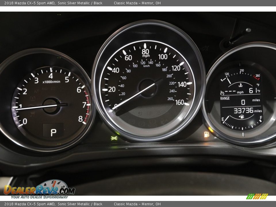Click the tachometer center hub
276x207 pixels.
[51, 106]
